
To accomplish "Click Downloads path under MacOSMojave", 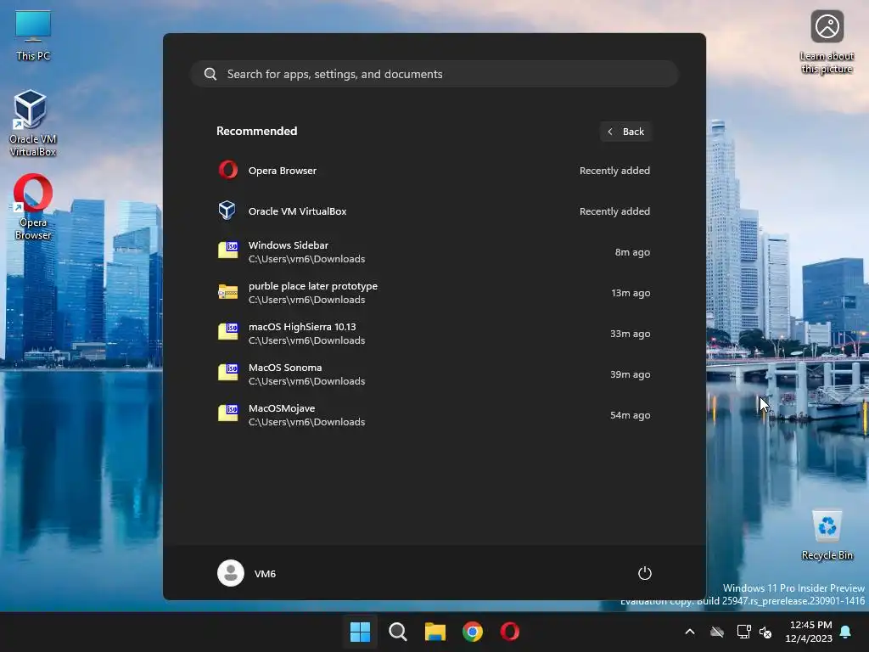I will click(x=306, y=422).
